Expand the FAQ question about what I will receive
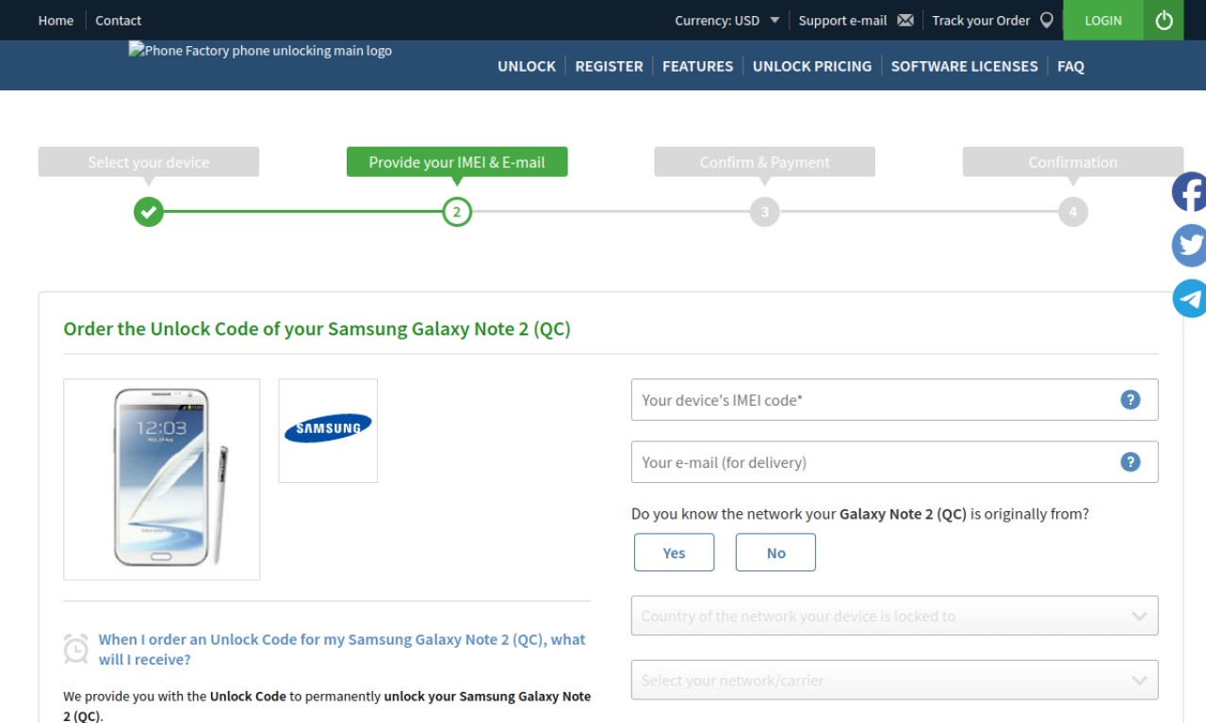 coord(342,650)
